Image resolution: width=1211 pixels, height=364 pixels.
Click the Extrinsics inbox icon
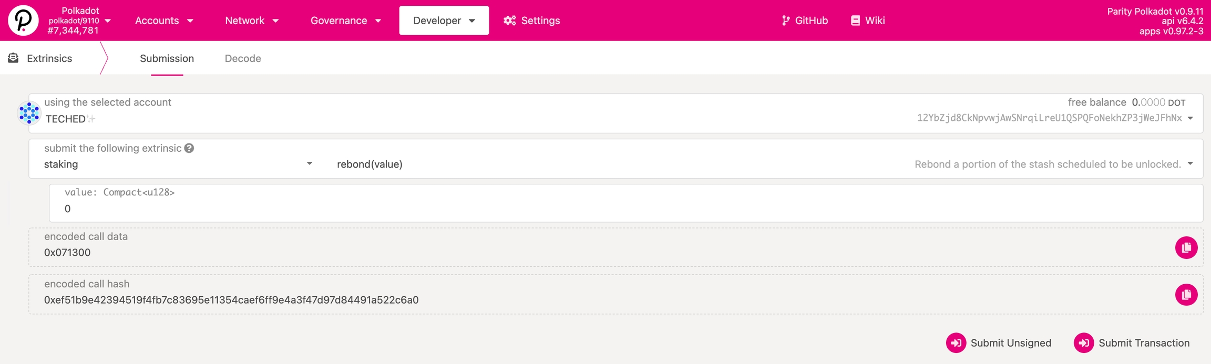coord(13,58)
